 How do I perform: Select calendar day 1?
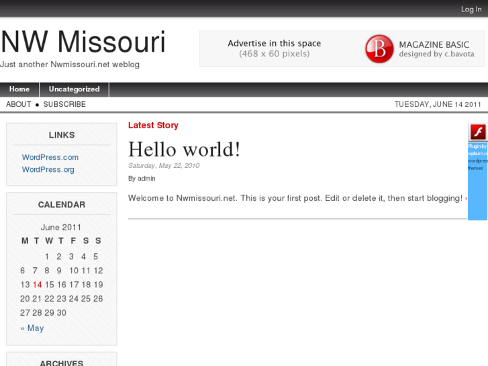click(47, 257)
